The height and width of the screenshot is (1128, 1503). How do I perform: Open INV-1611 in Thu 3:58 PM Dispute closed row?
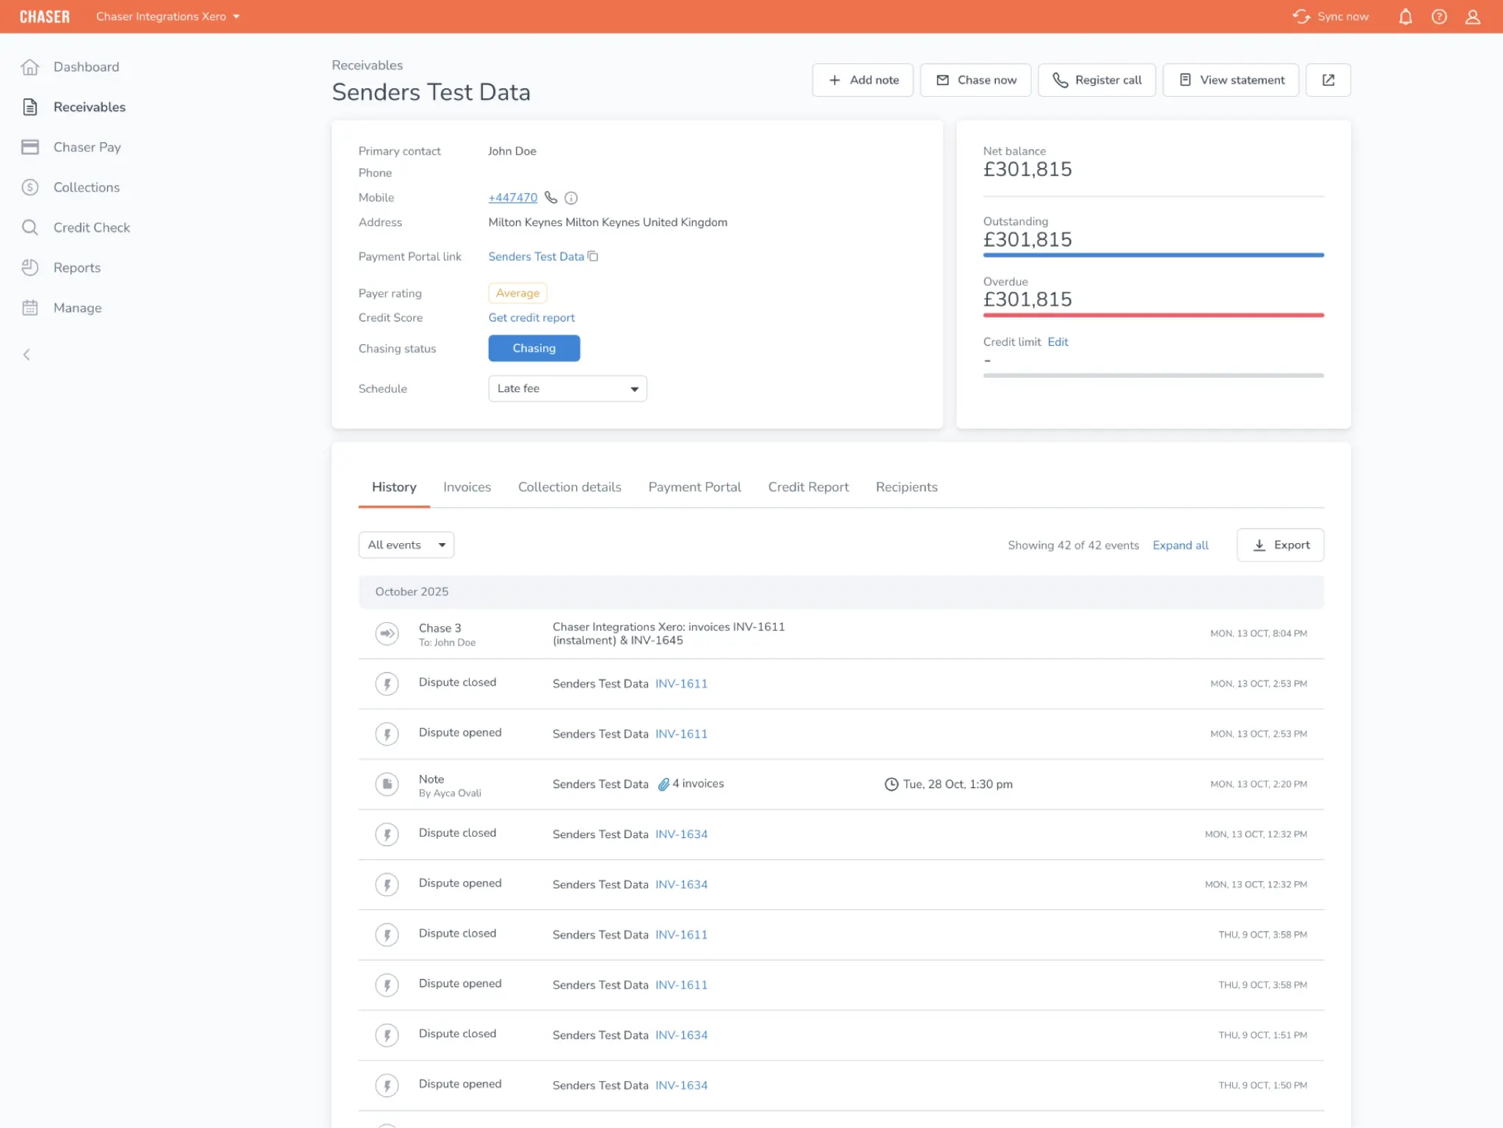[x=681, y=935]
